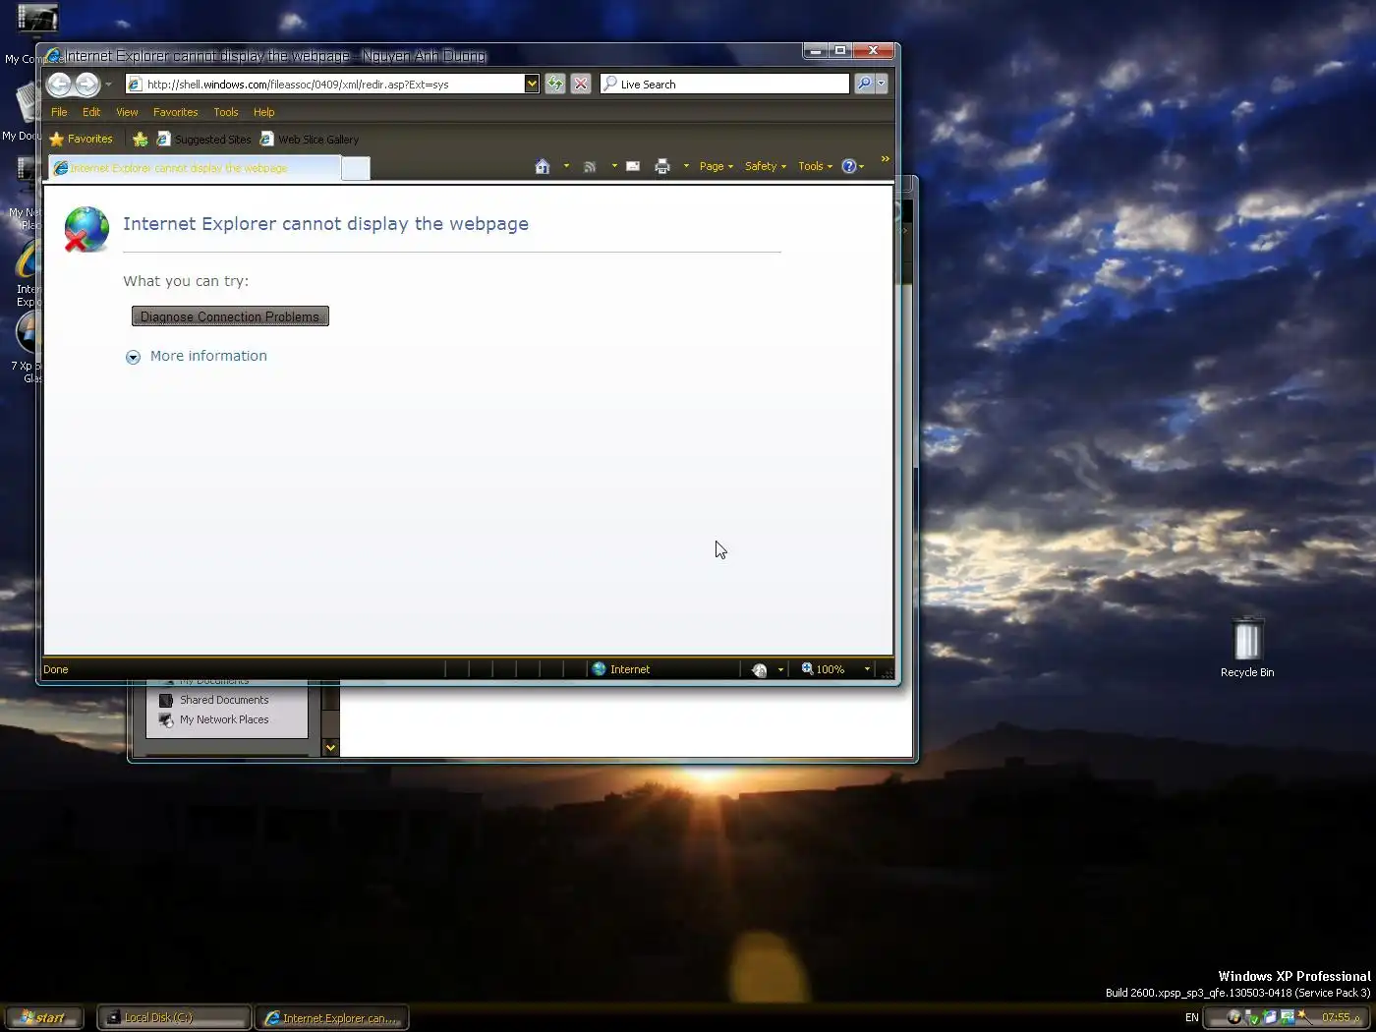Open dropdown next to status bar security icon
This screenshot has width=1376, height=1032.
[780, 669]
